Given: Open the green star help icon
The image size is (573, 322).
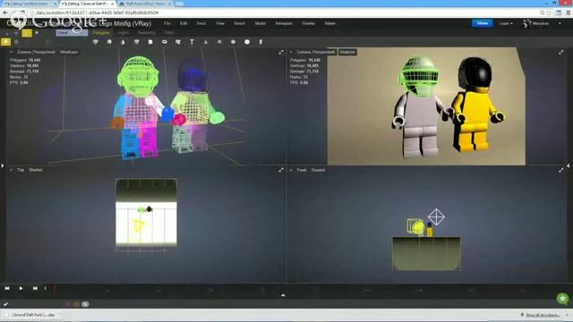Looking at the screenshot, I should point(563,298).
